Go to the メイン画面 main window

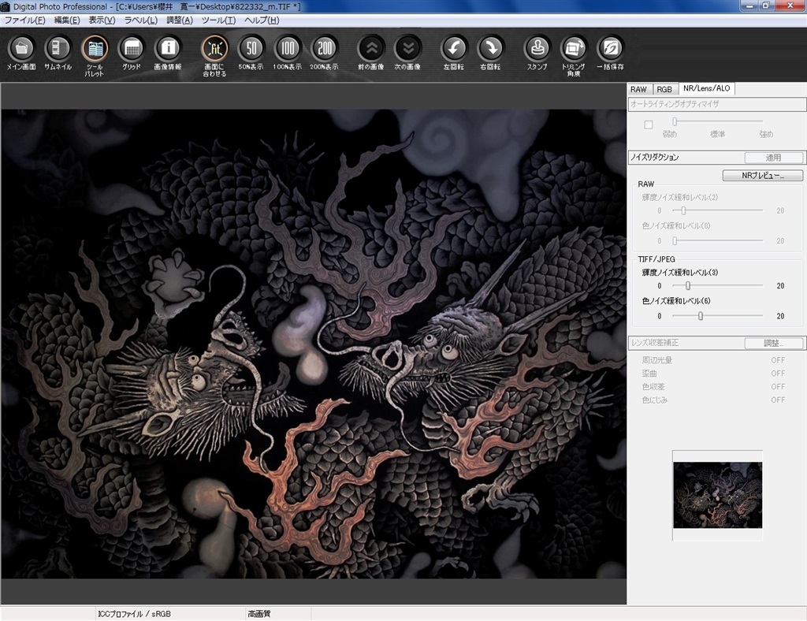click(x=21, y=53)
